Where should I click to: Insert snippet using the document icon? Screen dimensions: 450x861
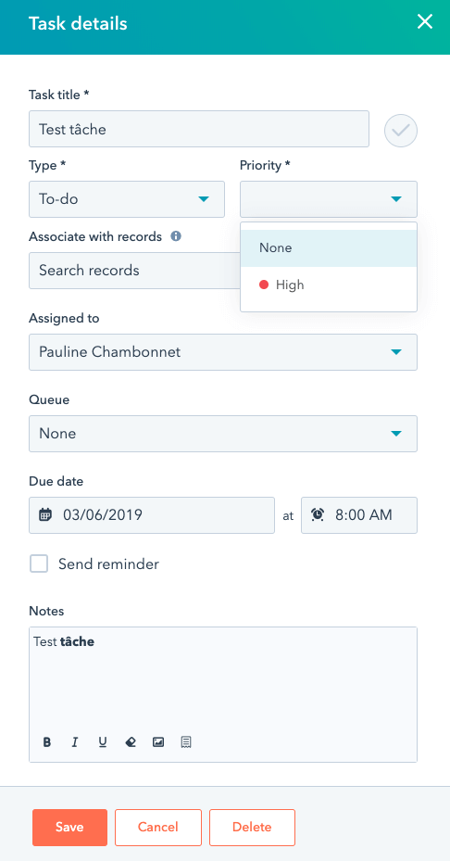click(x=186, y=742)
